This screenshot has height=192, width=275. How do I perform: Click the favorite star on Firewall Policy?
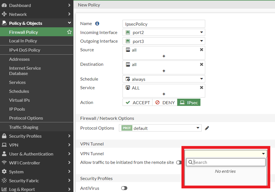(69, 32)
